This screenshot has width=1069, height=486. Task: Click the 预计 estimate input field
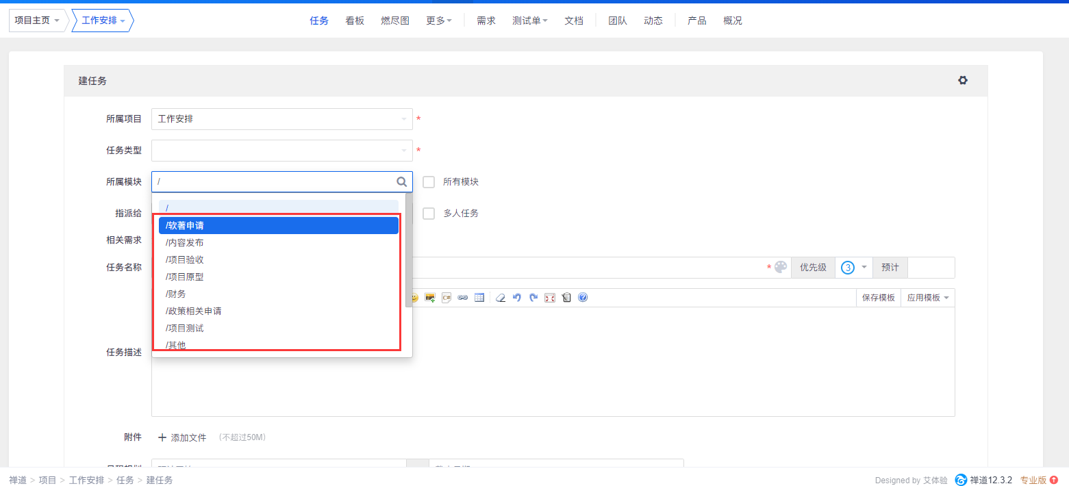[931, 268]
